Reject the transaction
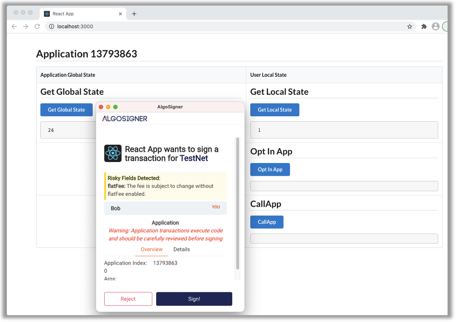This screenshot has width=457, height=322. [x=128, y=299]
